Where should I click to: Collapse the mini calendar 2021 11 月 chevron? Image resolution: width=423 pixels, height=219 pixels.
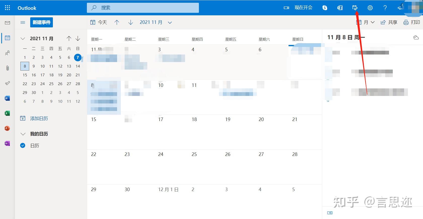[23, 38]
